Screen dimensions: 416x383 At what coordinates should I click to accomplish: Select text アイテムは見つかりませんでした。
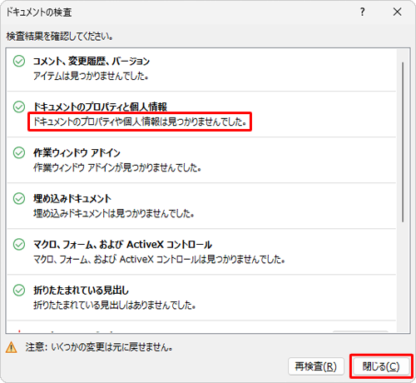pos(91,76)
